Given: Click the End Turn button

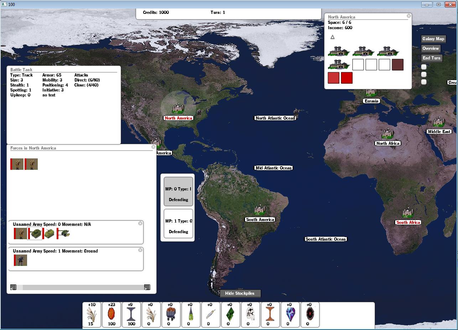Looking at the screenshot, I should (432, 58).
